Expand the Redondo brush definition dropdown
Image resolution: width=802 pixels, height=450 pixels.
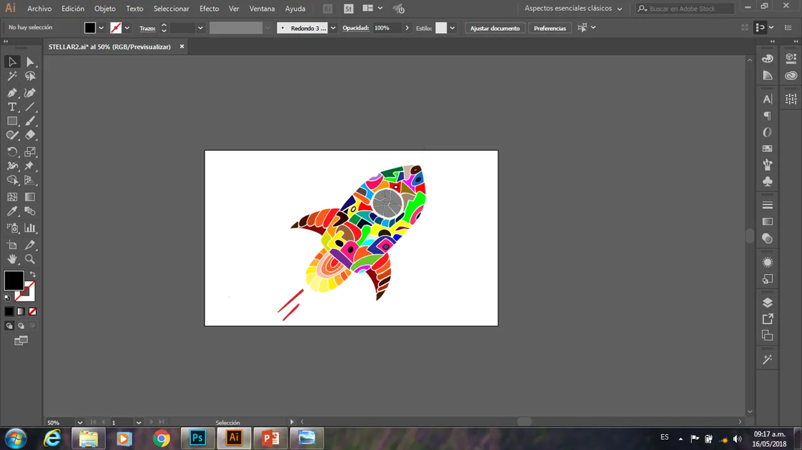tap(333, 28)
